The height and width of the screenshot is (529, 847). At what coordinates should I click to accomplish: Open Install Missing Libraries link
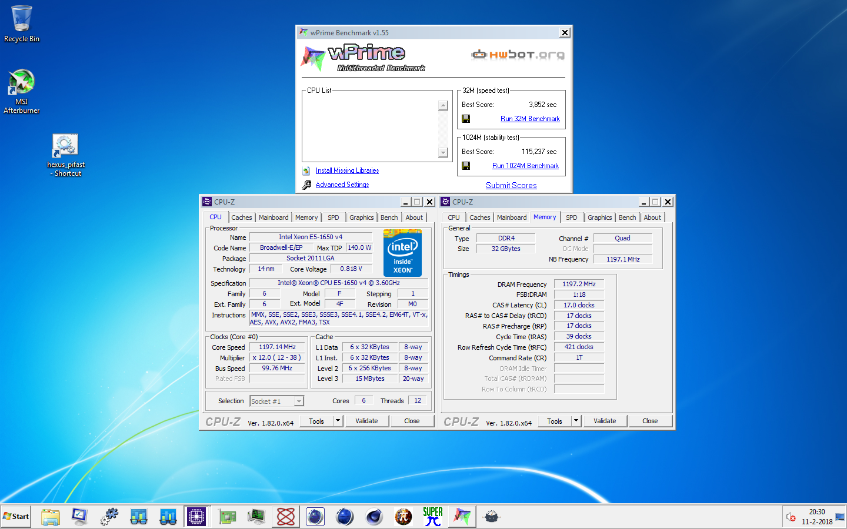pos(347,170)
